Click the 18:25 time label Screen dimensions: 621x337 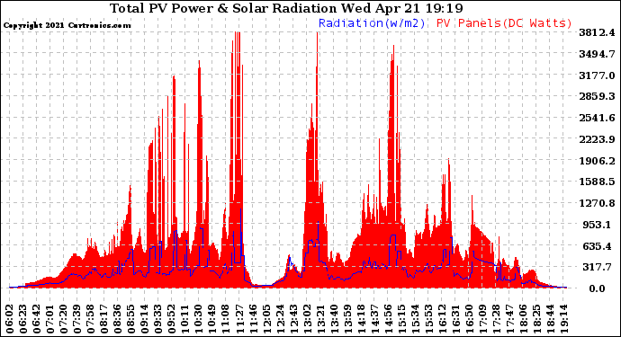coord(535,318)
